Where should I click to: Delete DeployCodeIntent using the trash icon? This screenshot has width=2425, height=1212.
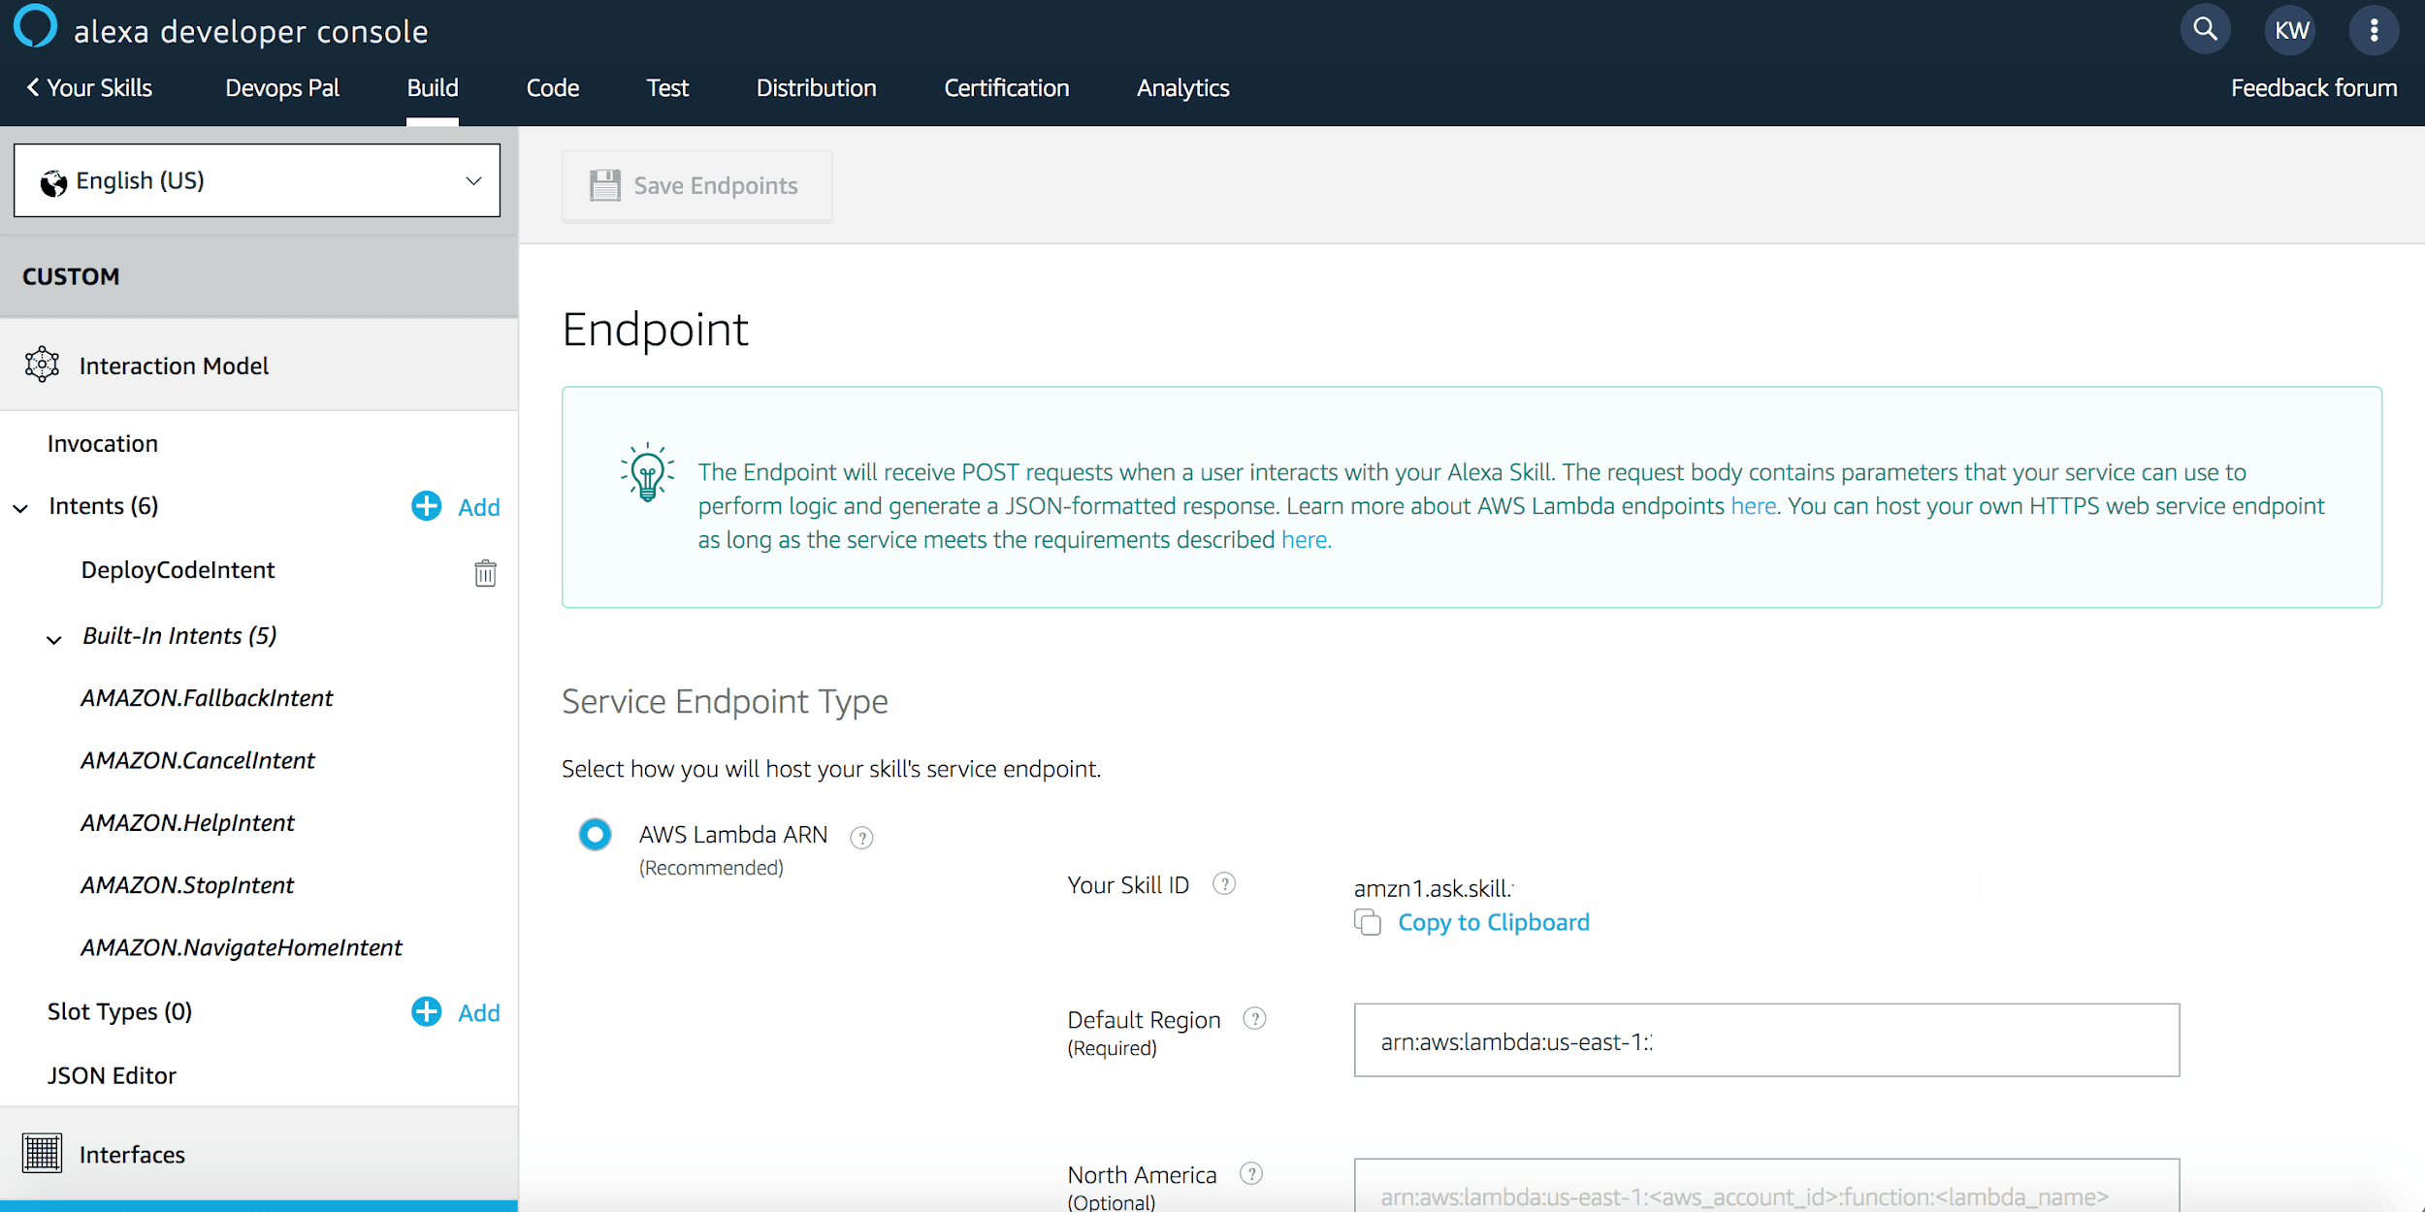[x=485, y=573]
